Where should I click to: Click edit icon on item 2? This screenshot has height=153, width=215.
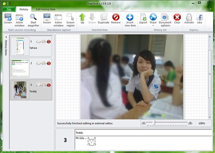pos(43,63)
